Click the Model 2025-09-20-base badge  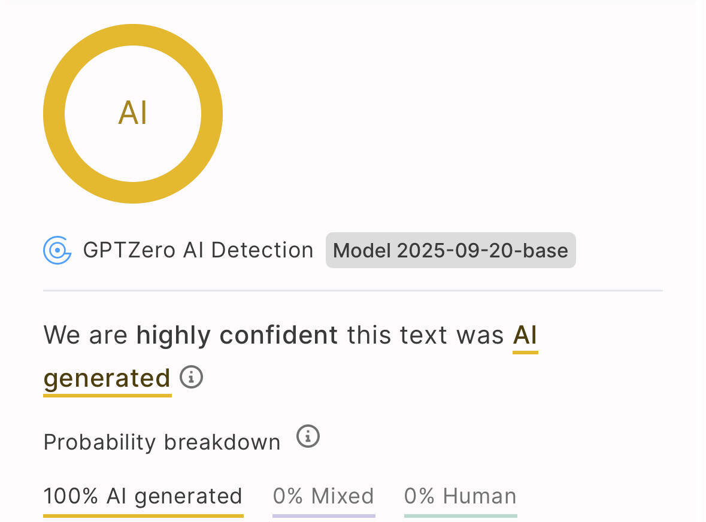(450, 250)
